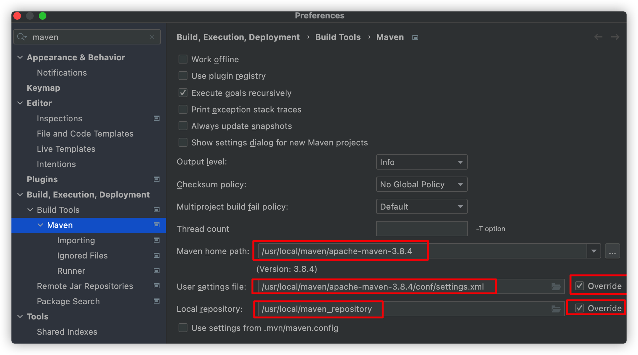Enable Use plugin registry checkbox
This screenshot has height=355, width=638.
coord(183,76)
